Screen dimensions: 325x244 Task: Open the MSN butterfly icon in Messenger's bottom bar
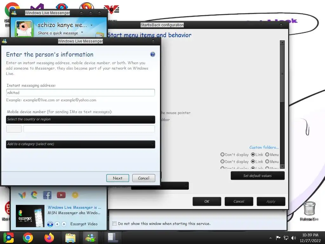point(22,195)
